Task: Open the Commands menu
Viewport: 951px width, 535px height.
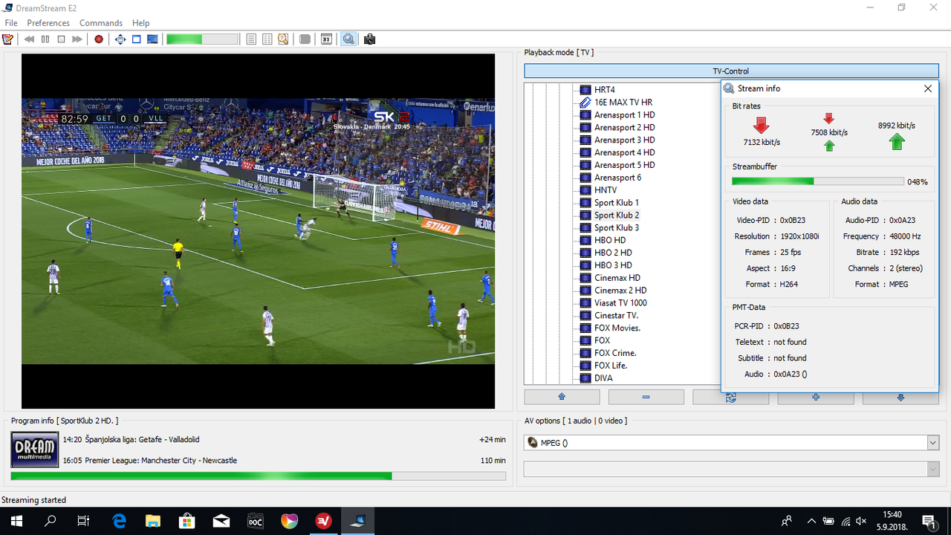Action: (x=101, y=23)
